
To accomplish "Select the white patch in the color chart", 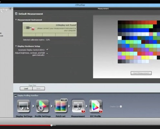I will pyautogui.click(x=120, y=38).
